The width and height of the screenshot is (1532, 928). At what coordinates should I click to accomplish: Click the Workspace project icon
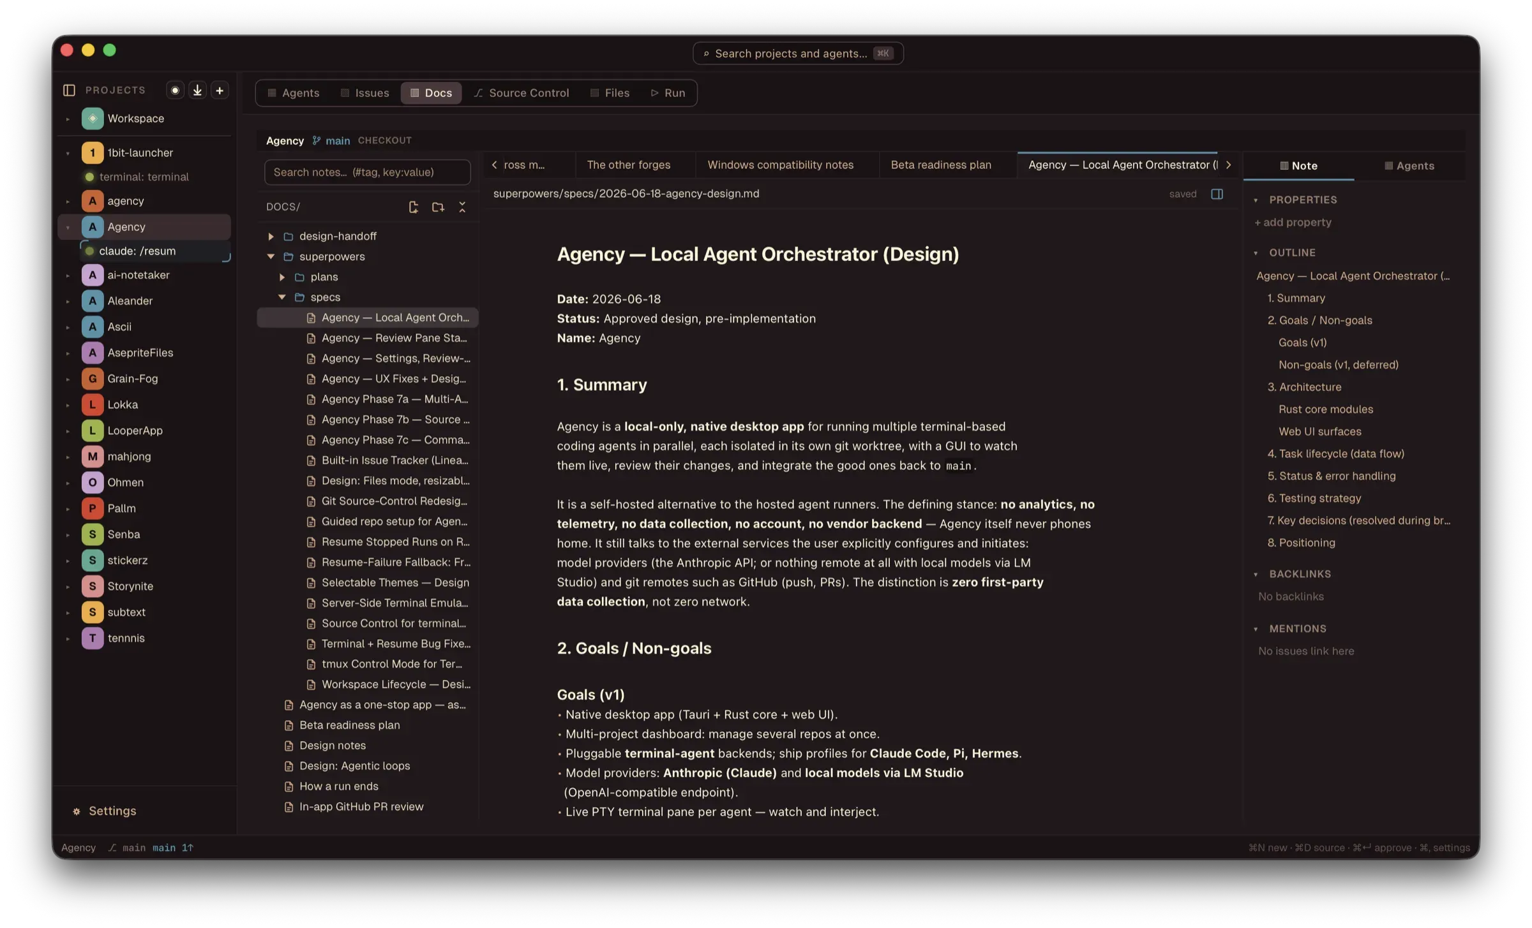coord(93,118)
